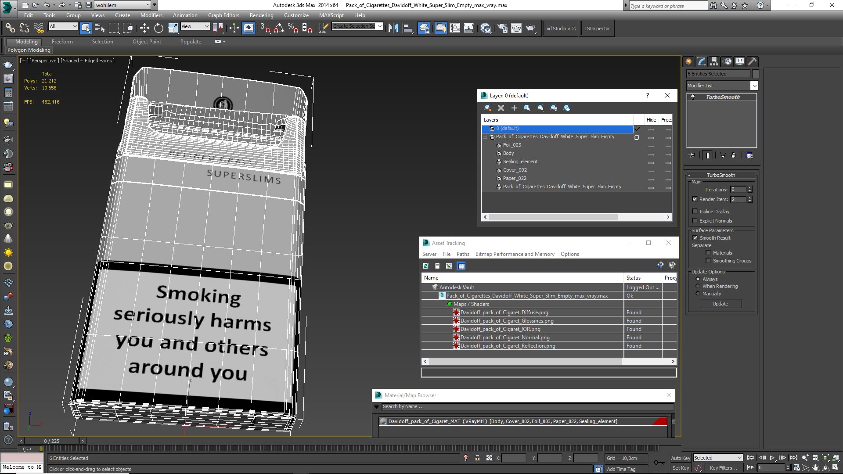Refresh the Asset Tracking list
The height and width of the screenshot is (474, 843).
tap(425, 266)
